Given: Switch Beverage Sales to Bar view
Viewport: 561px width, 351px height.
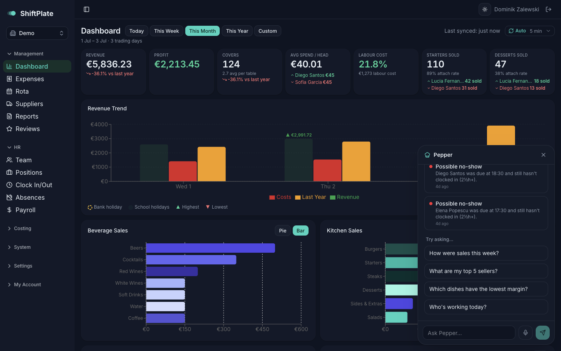Looking at the screenshot, I should tap(300, 230).
